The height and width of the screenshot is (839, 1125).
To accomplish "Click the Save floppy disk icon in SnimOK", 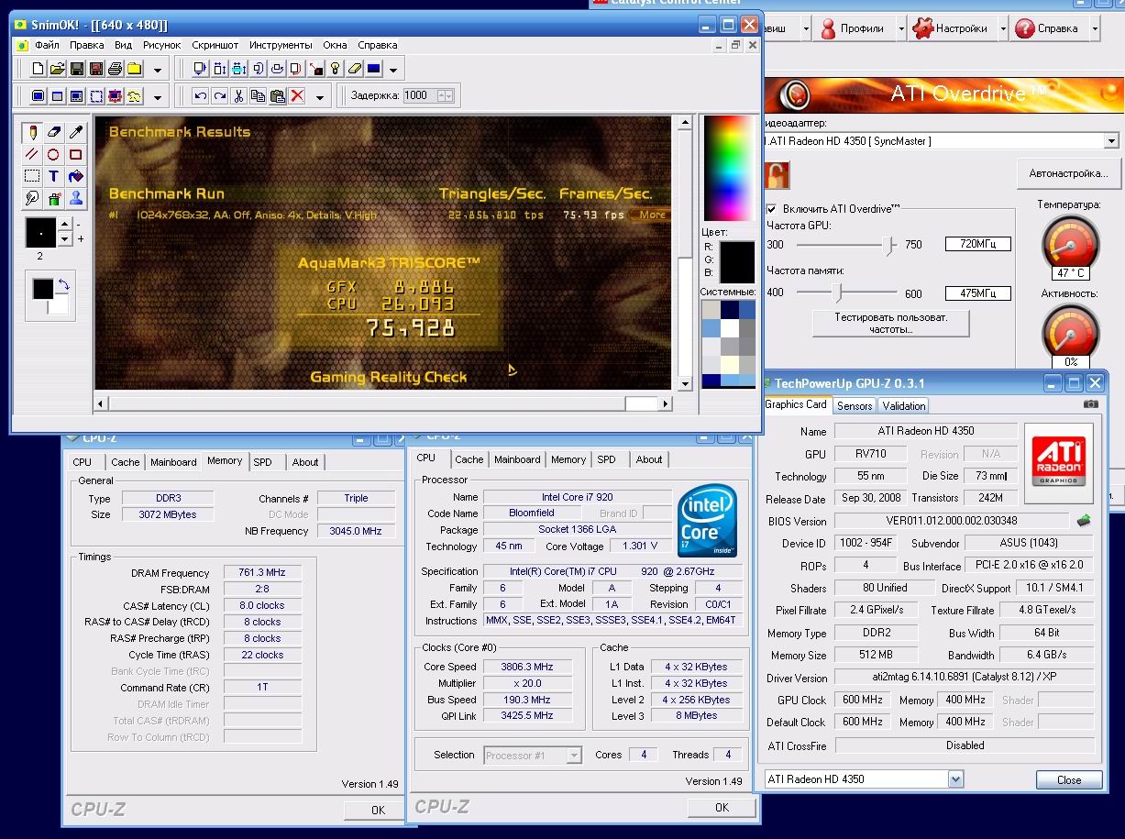I will 76,69.
